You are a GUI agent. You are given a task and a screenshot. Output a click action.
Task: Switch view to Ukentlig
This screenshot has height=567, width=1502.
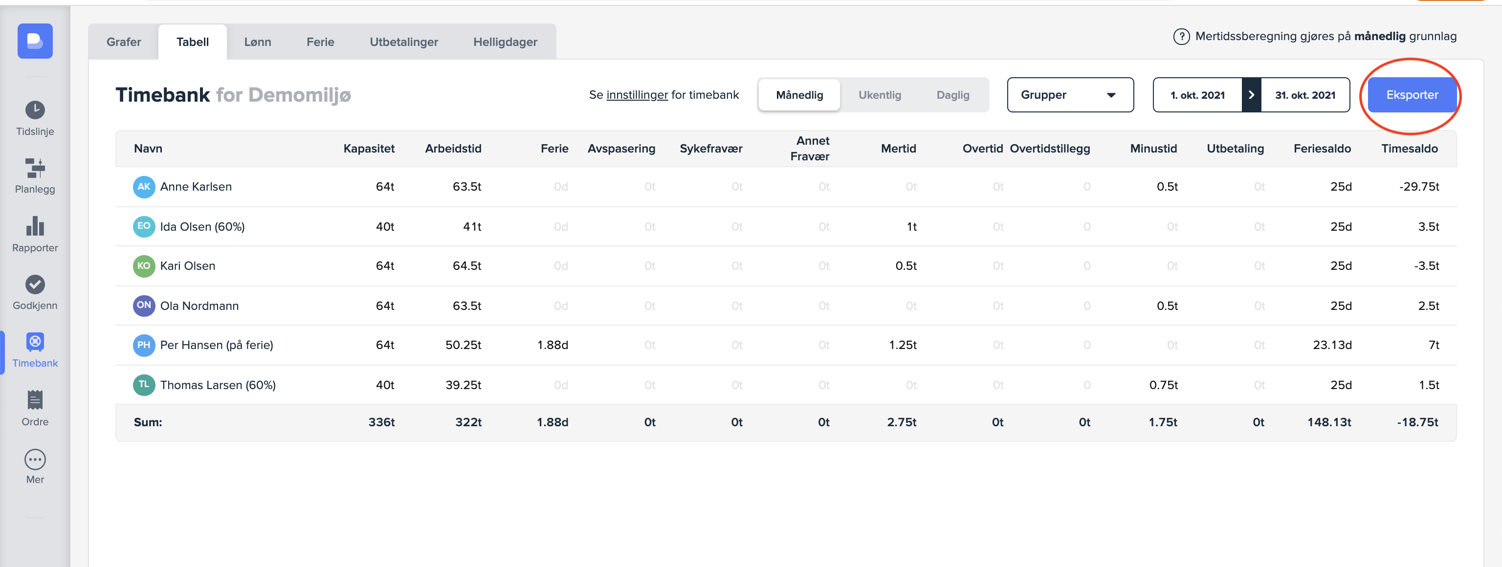click(879, 95)
